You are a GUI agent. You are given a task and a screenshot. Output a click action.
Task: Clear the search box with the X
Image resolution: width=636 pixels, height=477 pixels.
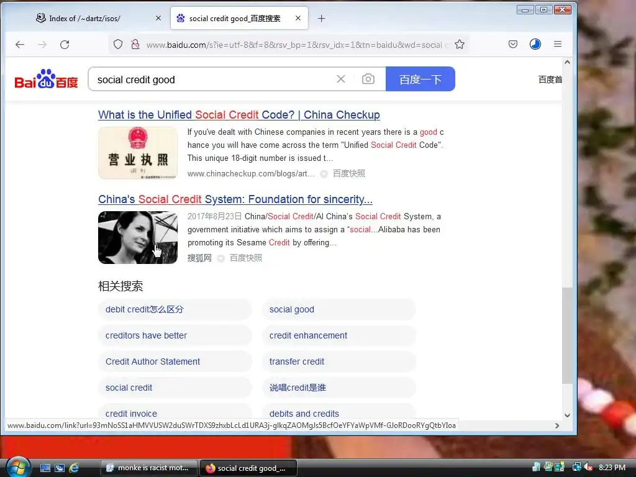pos(341,79)
